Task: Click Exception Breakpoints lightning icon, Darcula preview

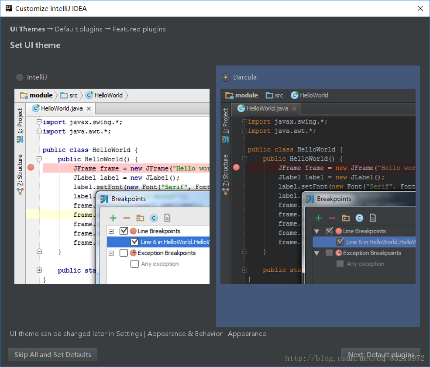Action: click(339, 253)
